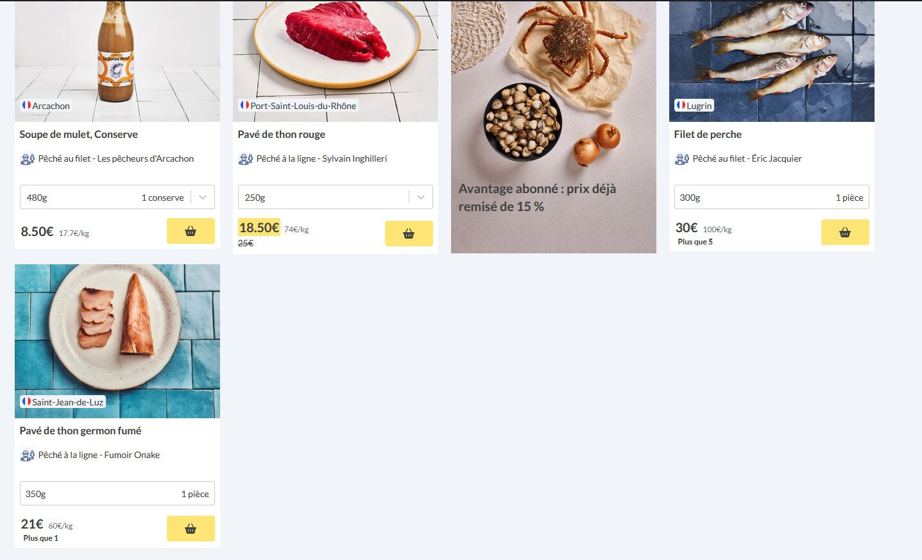
Task: Click French flag on Lugrin badge
Action: (x=680, y=105)
